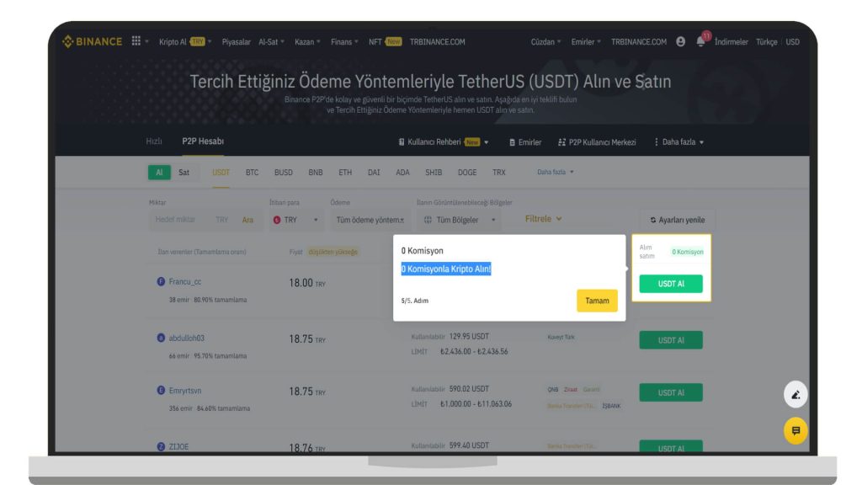Viewport: 862px width, 485px height.
Task: Click the abdulloh03 avatar icon
Action: 161,338
